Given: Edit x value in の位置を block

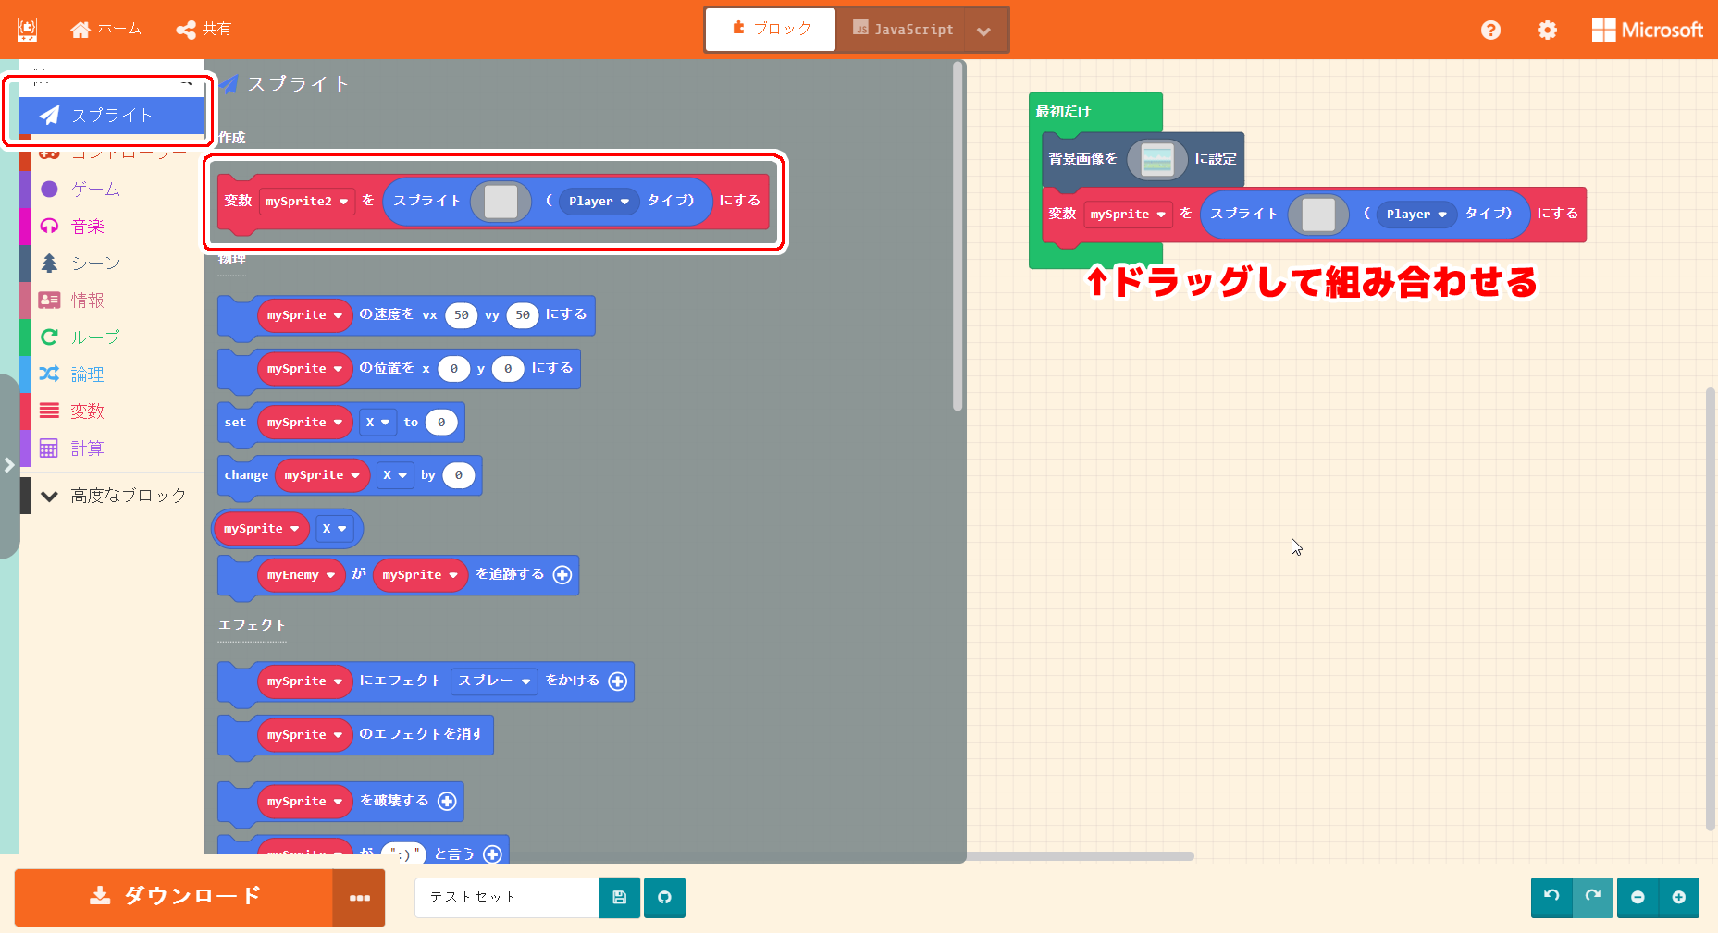Looking at the screenshot, I should pyautogui.click(x=453, y=369).
